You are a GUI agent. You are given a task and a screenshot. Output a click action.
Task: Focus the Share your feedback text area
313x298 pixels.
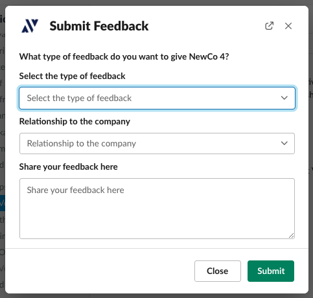[157, 209]
